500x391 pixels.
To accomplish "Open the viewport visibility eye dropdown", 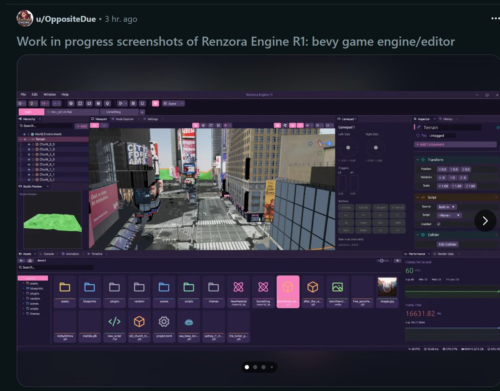I will tap(309, 125).
